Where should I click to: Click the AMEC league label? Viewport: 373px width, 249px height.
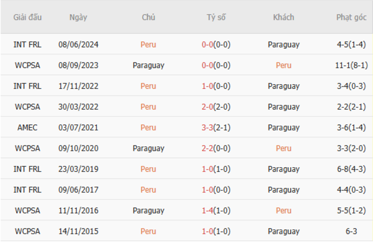(x=28, y=128)
